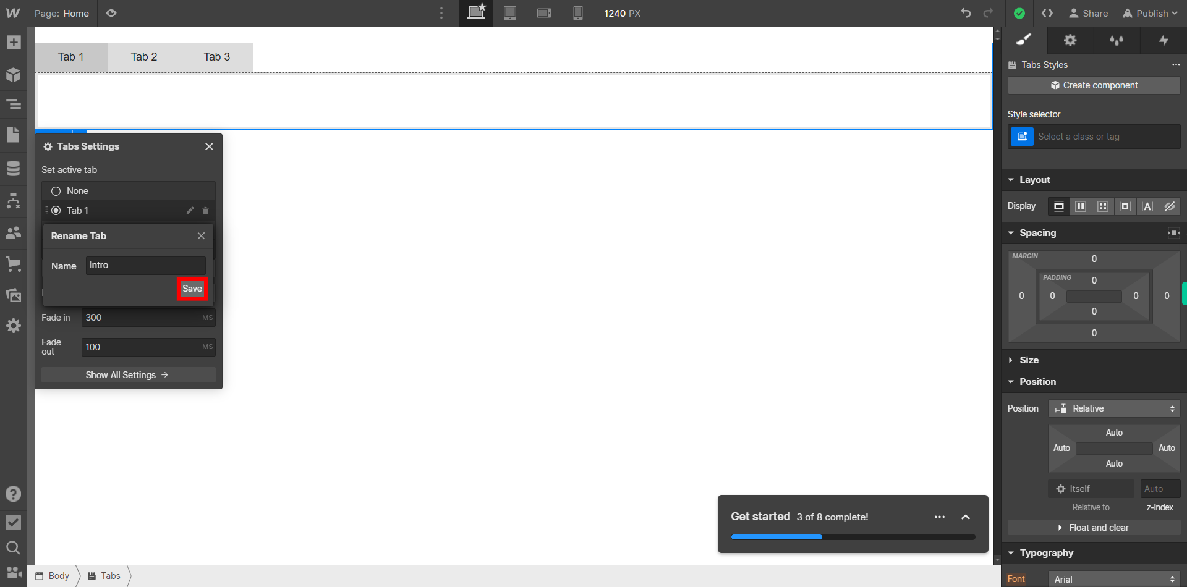1187x587 pixels.
Task: Select Tab 2 on the canvas
Action: click(x=144, y=57)
